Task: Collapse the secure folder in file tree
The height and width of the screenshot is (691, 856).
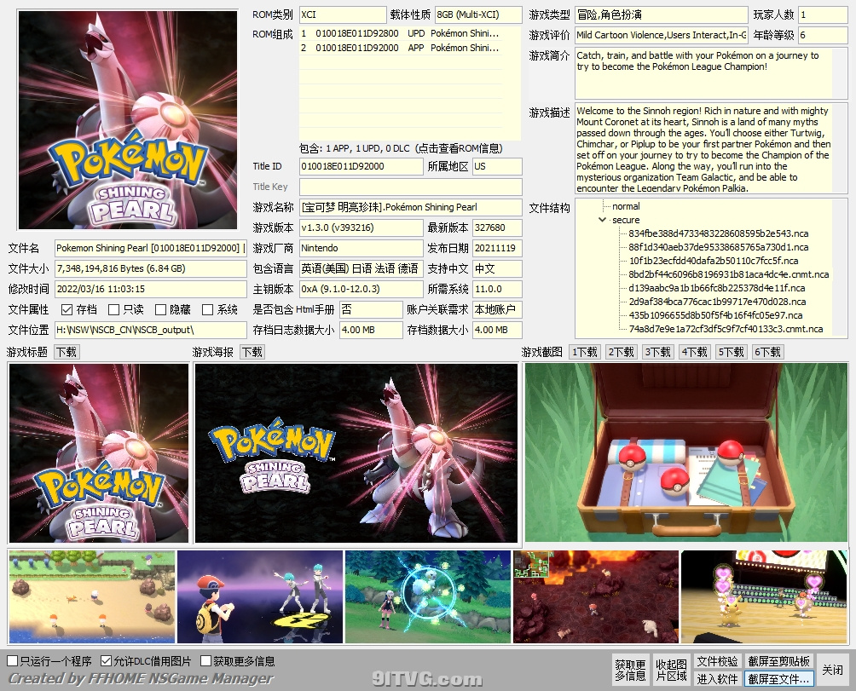Action: point(602,220)
